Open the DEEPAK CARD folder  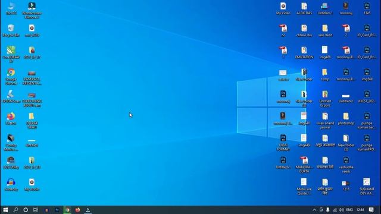32,121
